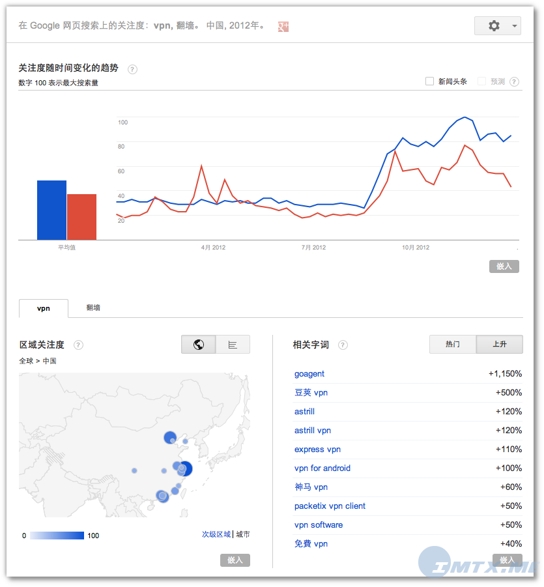Click the red 翻墙 average bar
544x587 pixels.
(x=81, y=217)
